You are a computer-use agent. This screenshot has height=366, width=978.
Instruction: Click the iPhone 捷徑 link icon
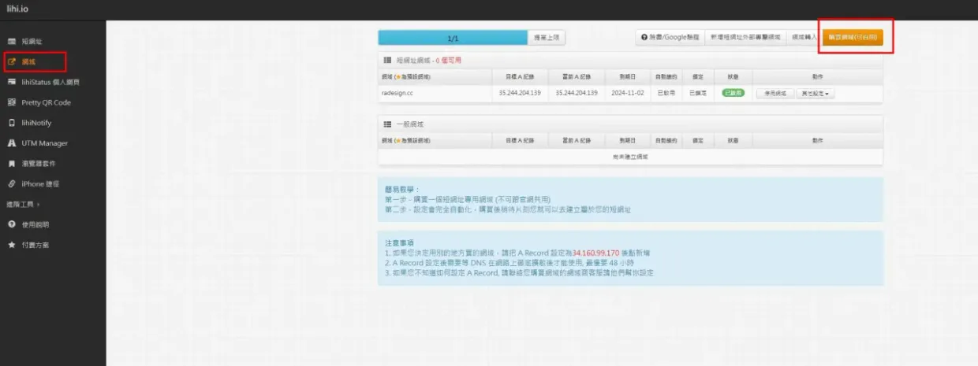[11, 184]
